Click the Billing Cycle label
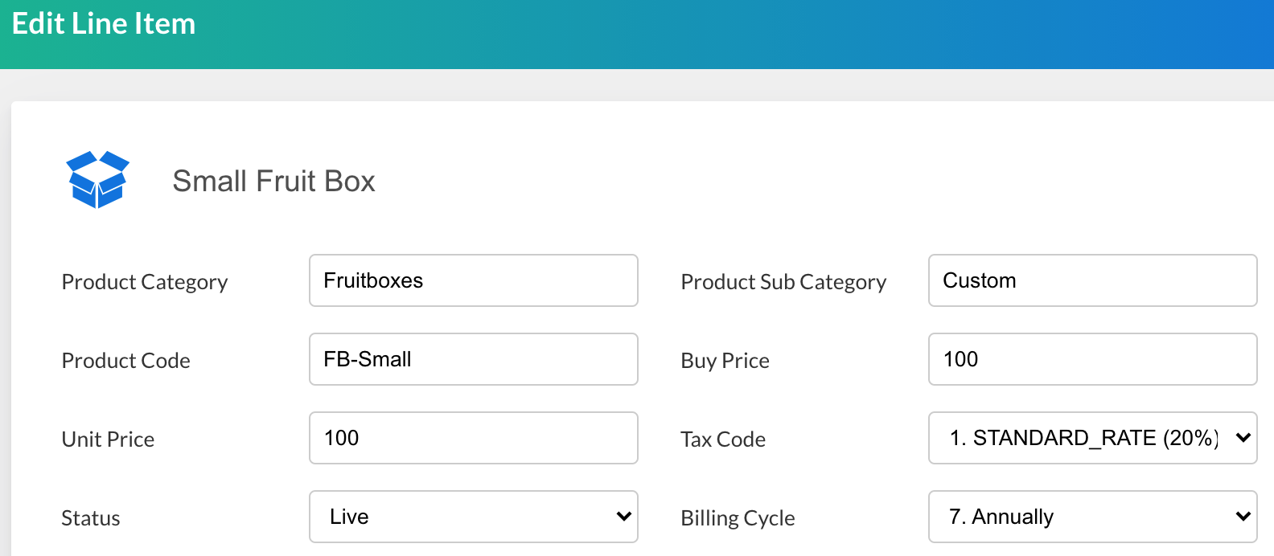 click(x=737, y=518)
